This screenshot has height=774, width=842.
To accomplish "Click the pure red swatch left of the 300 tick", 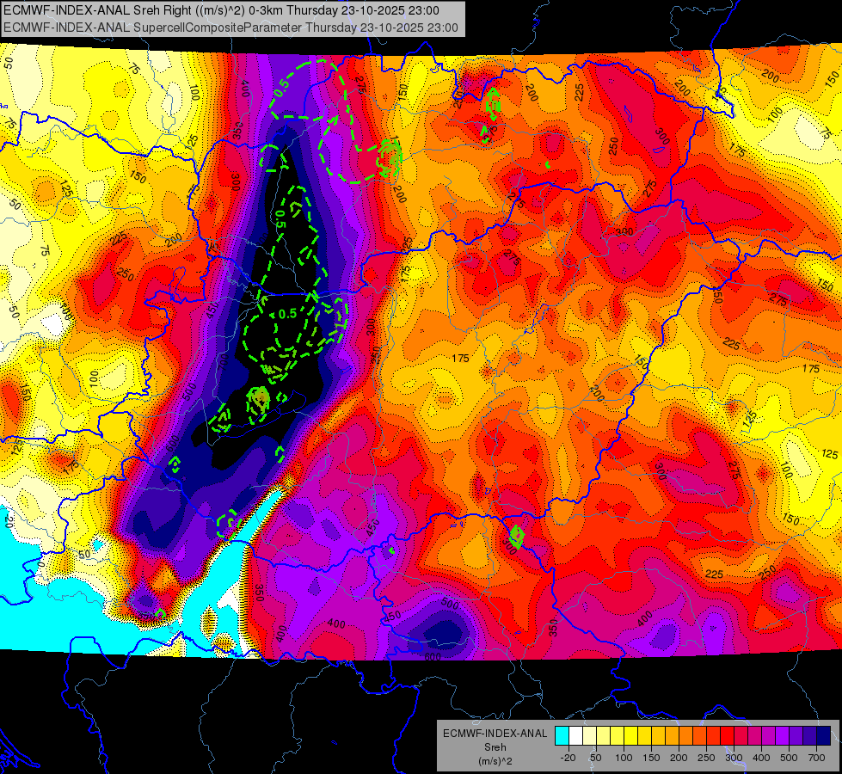I will [727, 735].
